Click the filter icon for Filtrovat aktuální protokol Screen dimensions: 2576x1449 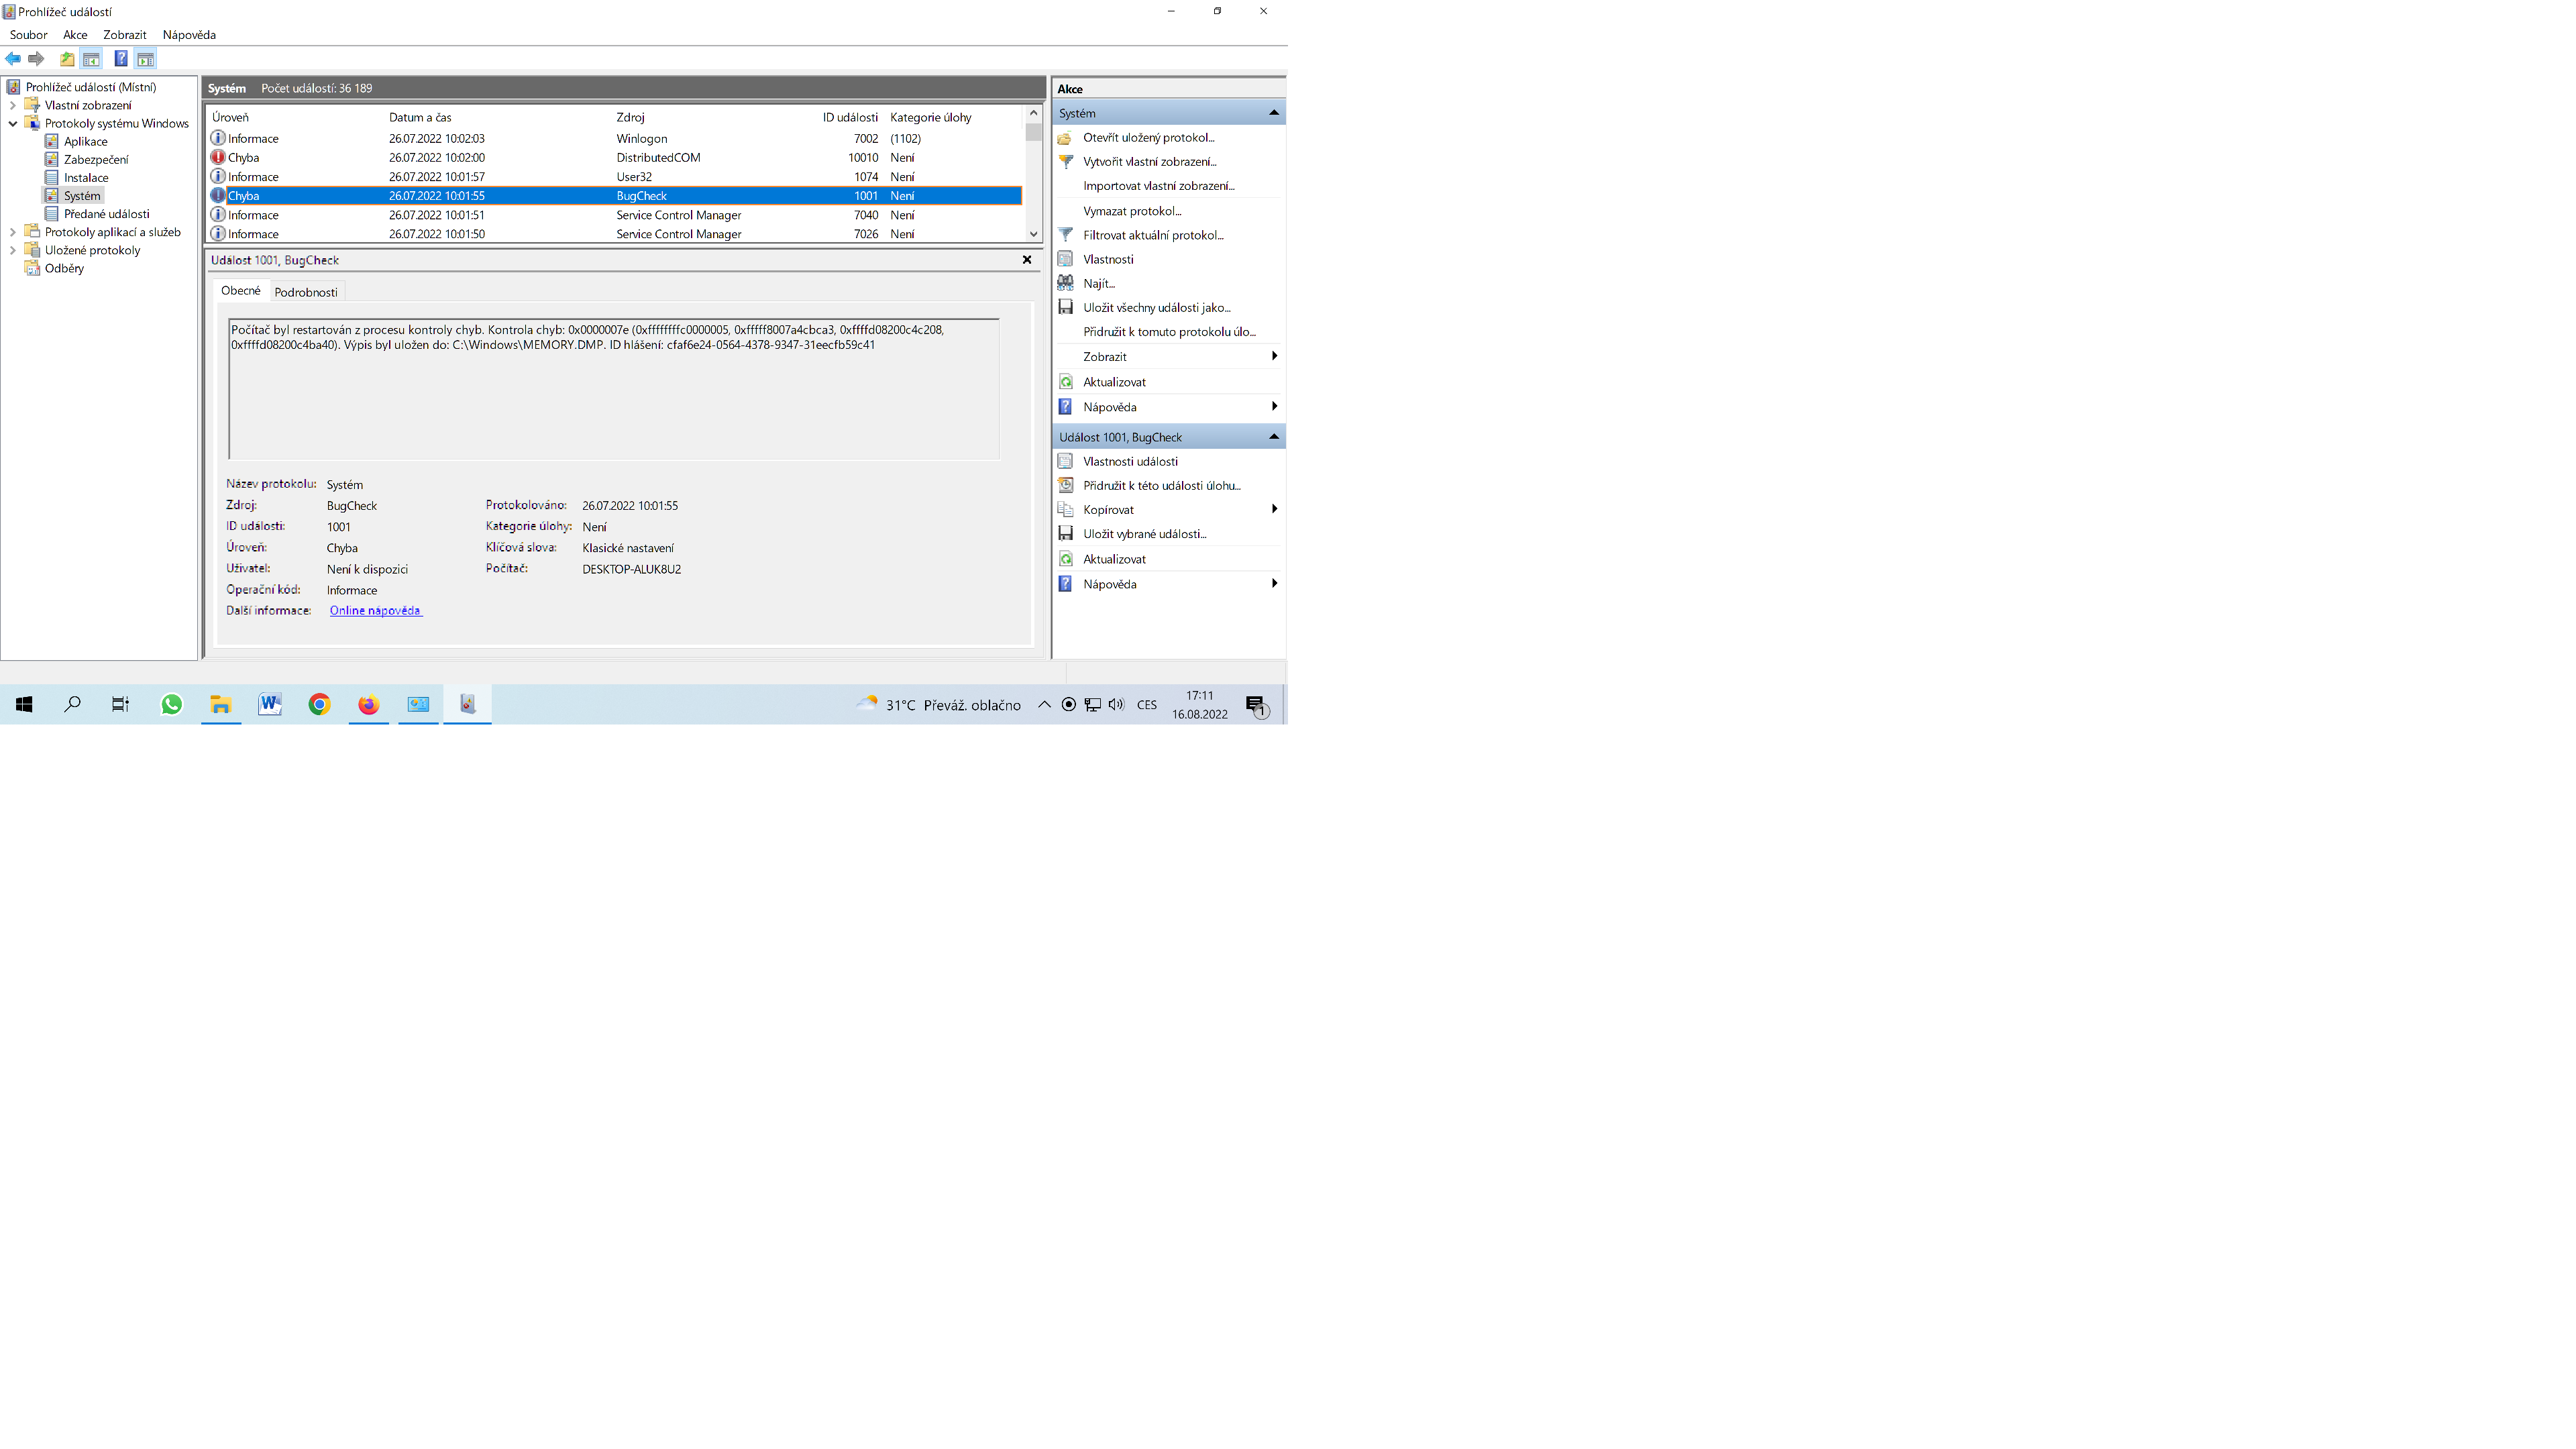tap(1066, 235)
